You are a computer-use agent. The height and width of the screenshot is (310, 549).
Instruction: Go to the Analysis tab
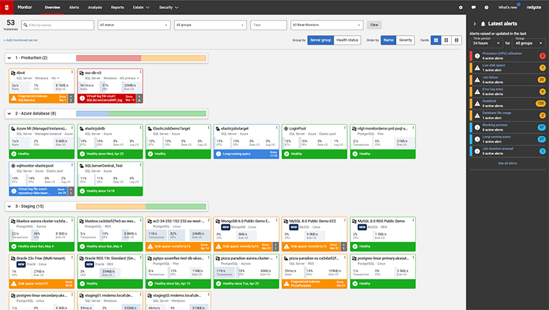click(x=95, y=8)
